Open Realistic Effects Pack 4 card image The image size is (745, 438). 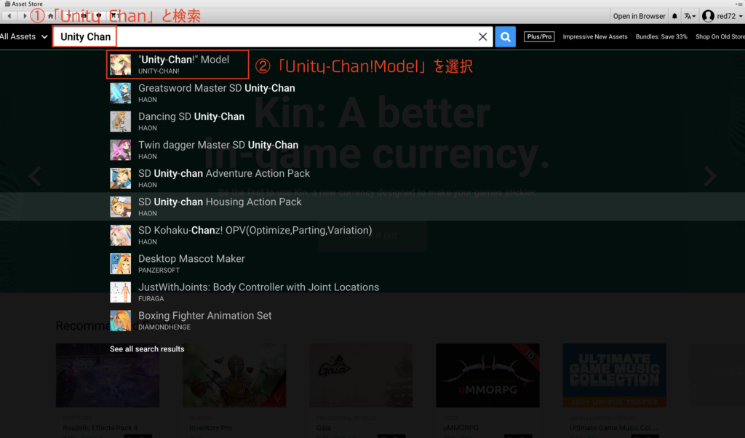pos(108,375)
